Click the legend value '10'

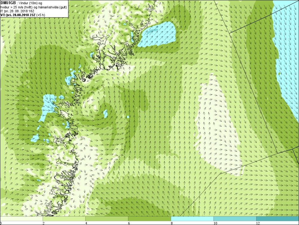[x=215, y=223]
